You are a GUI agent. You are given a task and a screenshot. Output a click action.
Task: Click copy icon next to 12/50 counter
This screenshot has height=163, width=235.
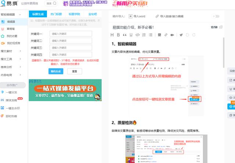click(221, 27)
